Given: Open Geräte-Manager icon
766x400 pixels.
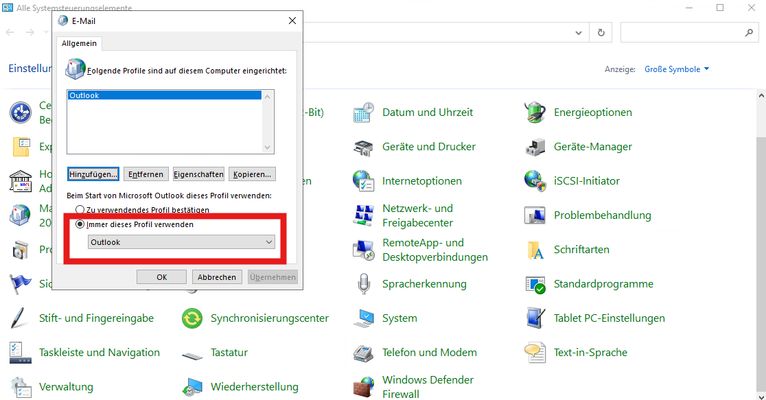Looking at the screenshot, I should [535, 147].
